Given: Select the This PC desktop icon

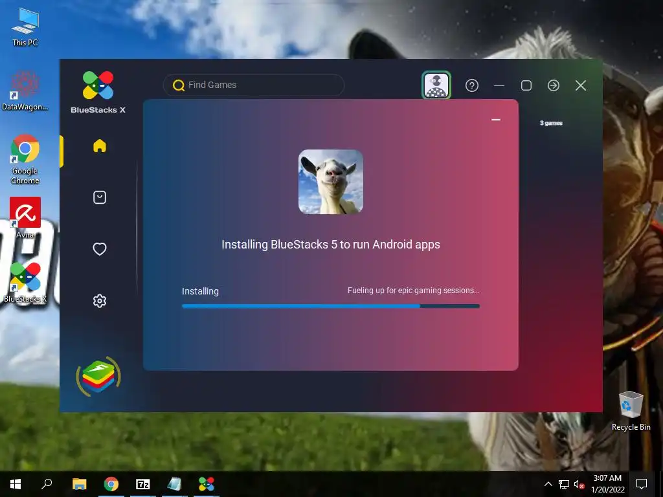Looking at the screenshot, I should pos(25,27).
